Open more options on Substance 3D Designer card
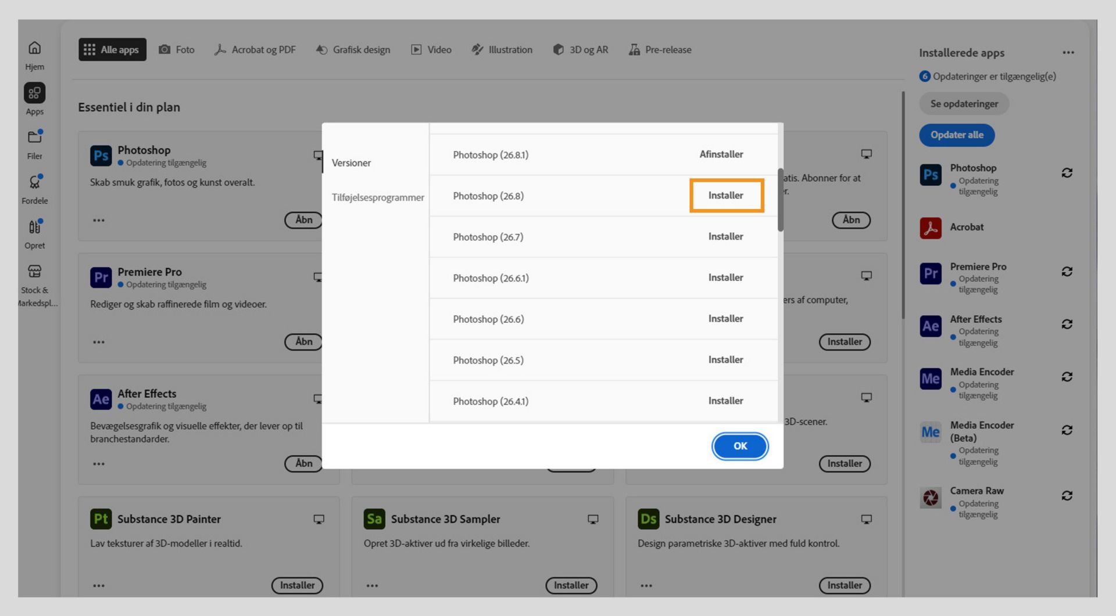The image size is (1116, 616). click(646, 586)
